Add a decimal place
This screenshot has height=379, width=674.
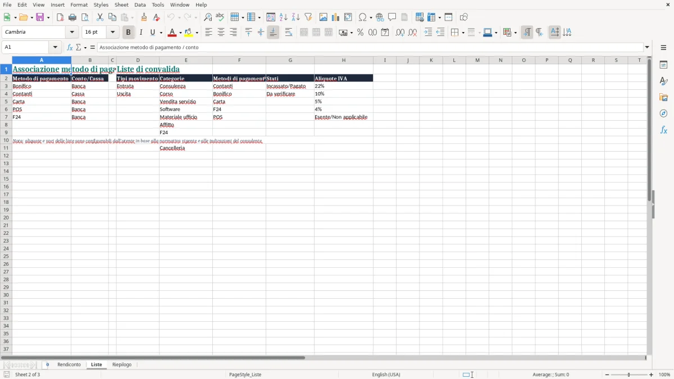coord(400,33)
